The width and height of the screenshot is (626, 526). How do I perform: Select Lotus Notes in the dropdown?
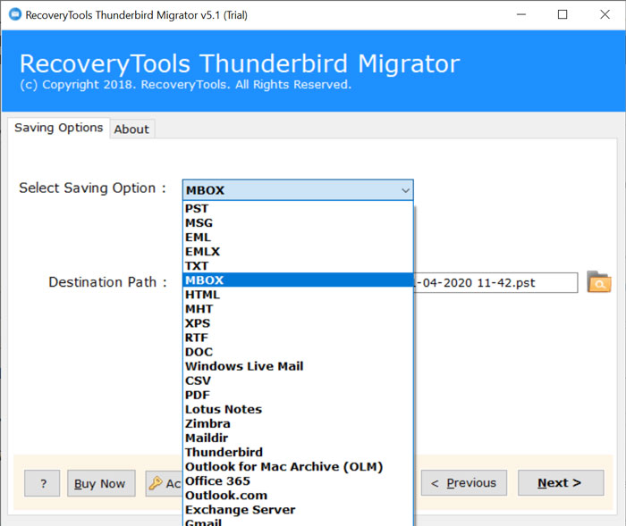click(298, 410)
